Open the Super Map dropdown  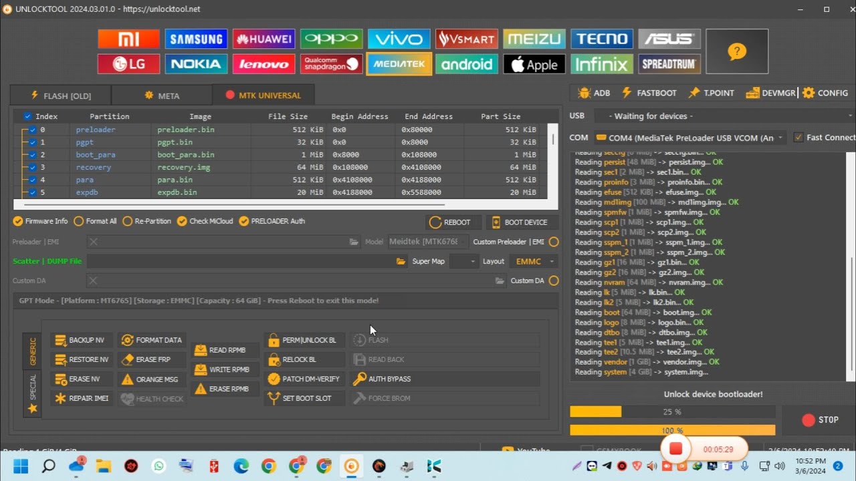[463, 261]
